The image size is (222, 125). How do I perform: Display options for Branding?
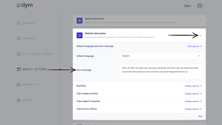(x=193, y=86)
